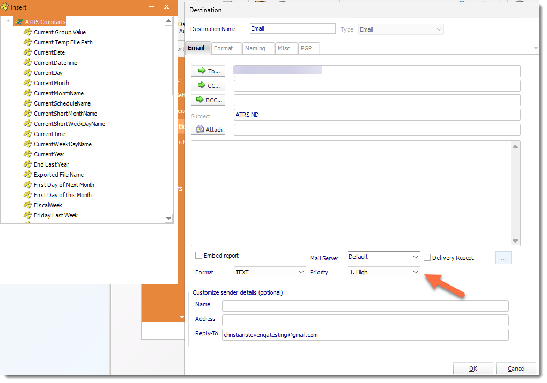This screenshot has width=547, height=383.
Task: Expand the Format TEXT dropdown
Action: click(x=301, y=272)
